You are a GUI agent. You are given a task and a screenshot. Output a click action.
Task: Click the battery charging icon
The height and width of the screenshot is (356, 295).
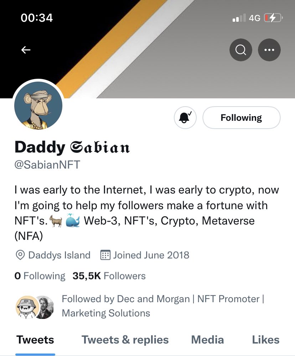point(273,18)
